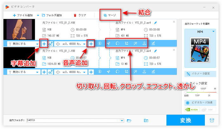
Task: Click マージ merge button
Action: tap(110, 15)
